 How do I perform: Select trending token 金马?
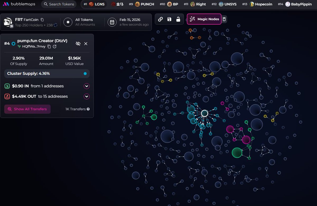(117, 4)
